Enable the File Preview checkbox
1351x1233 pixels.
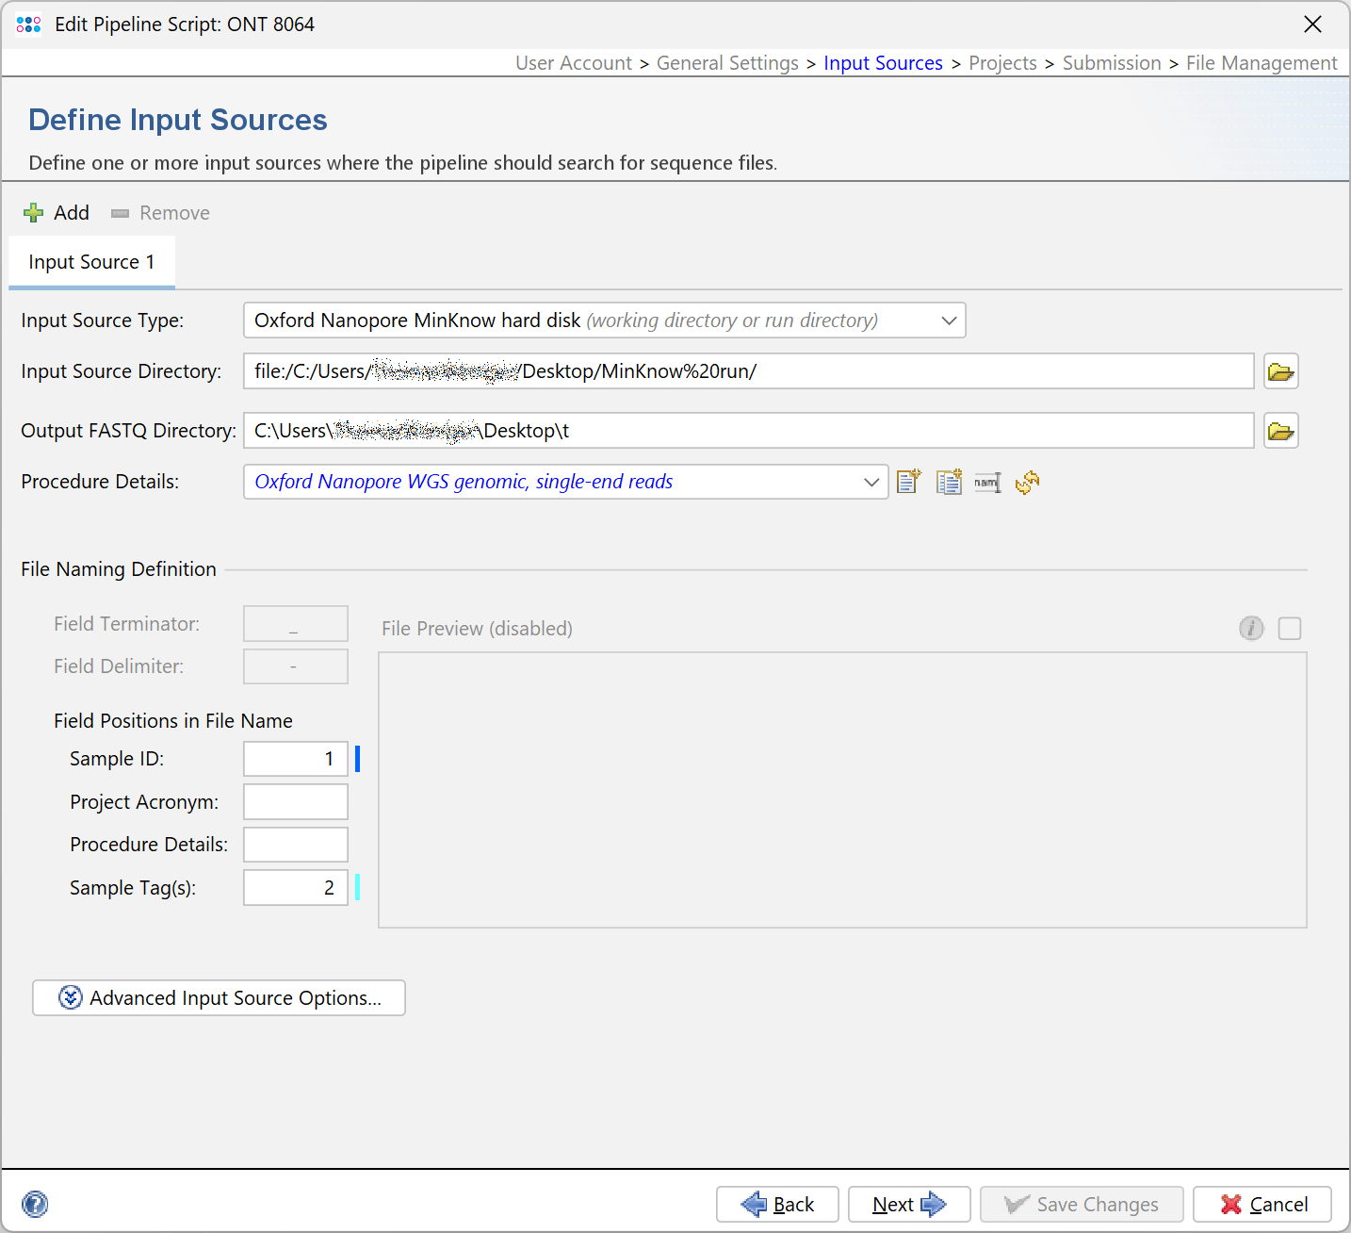pyautogui.click(x=1290, y=628)
